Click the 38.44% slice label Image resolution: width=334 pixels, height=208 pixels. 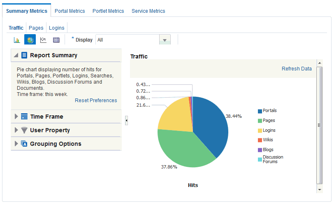tap(234, 116)
